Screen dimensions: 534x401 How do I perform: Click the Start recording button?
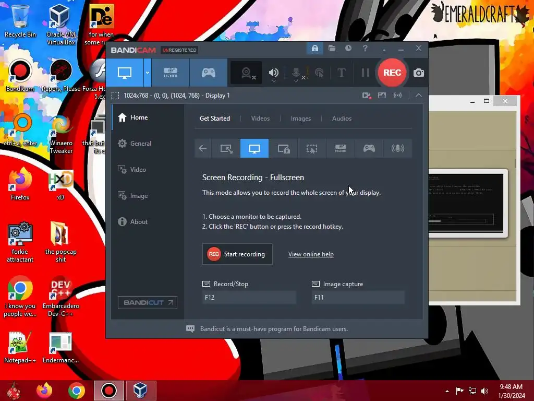point(237,254)
